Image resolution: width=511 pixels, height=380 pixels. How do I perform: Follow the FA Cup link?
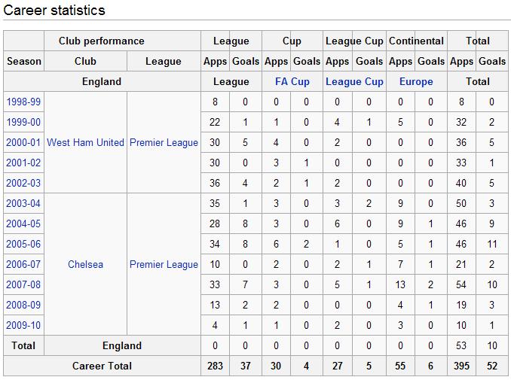(292, 81)
